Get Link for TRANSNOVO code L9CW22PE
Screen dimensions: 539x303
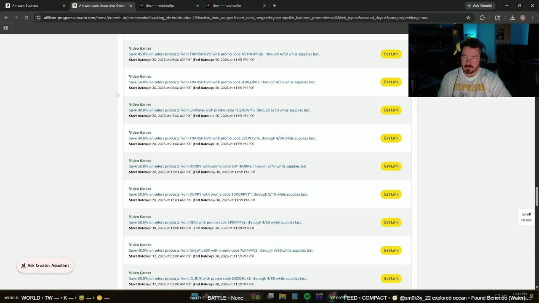[391, 138]
